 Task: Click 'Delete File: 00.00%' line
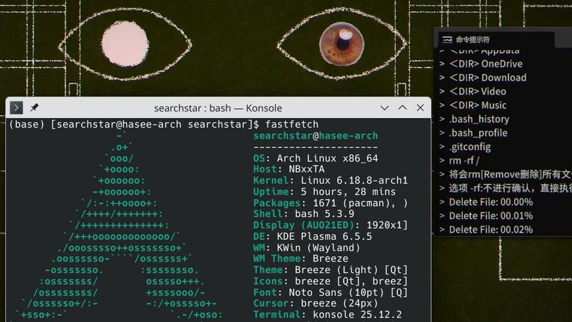(486, 202)
